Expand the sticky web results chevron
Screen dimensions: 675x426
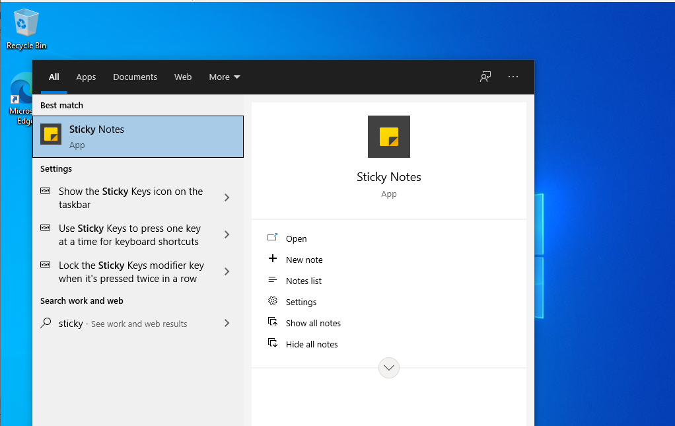point(227,323)
